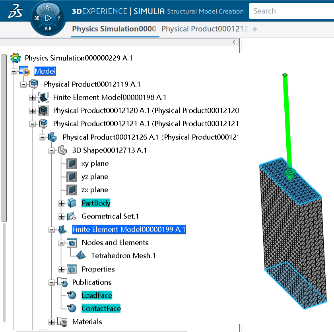Select the Physics Simulation tab

point(114,29)
